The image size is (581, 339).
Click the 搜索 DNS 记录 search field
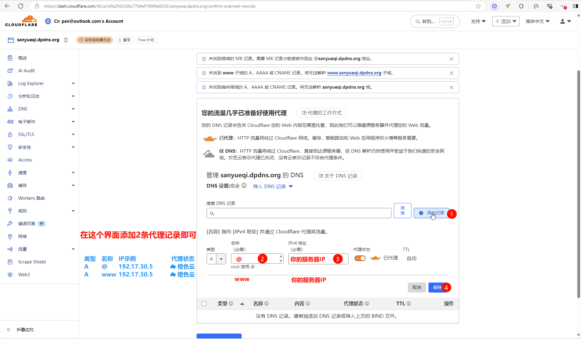[x=299, y=213]
